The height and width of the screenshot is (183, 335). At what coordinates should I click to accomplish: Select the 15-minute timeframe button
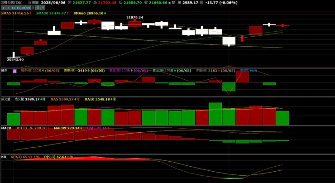click(19, 8)
